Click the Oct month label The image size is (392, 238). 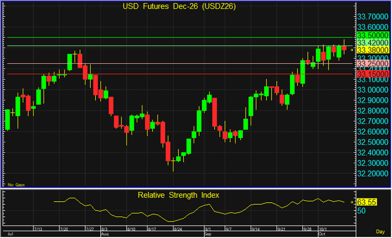click(x=322, y=234)
